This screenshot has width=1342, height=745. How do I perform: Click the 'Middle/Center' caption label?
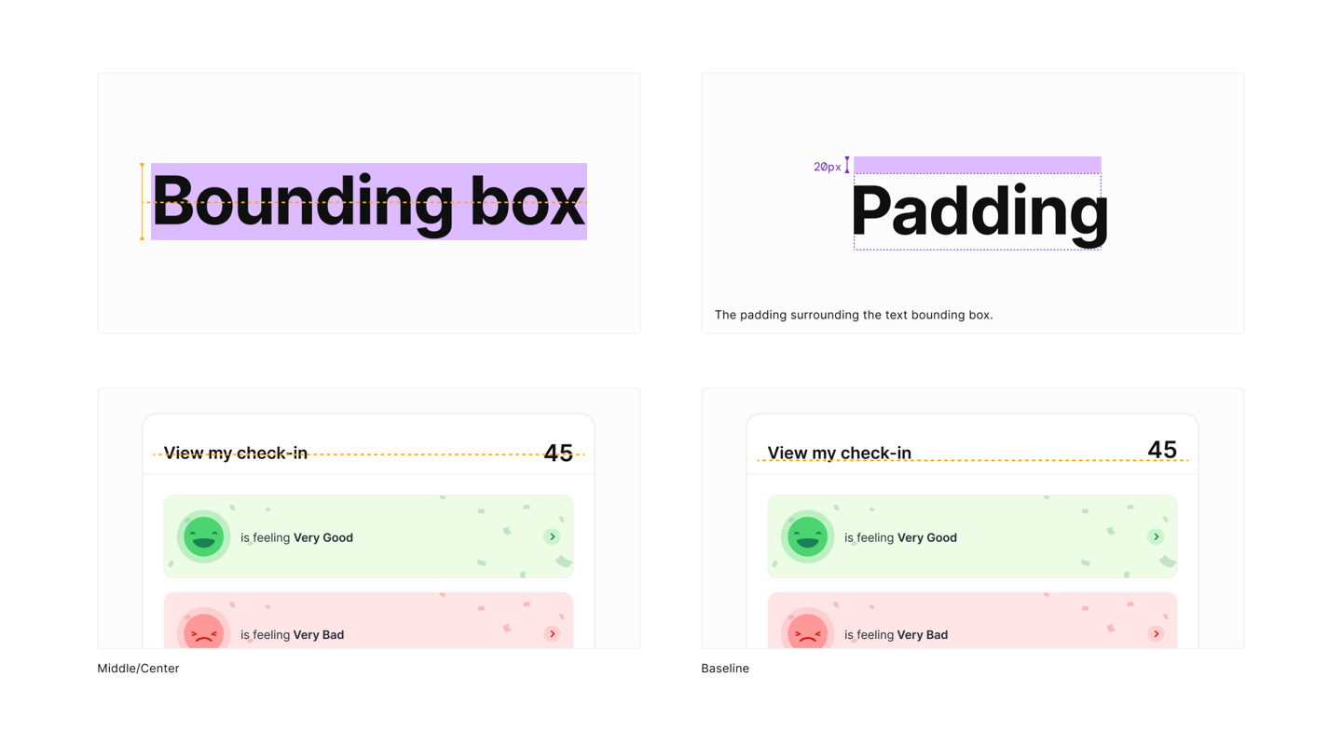[138, 669]
